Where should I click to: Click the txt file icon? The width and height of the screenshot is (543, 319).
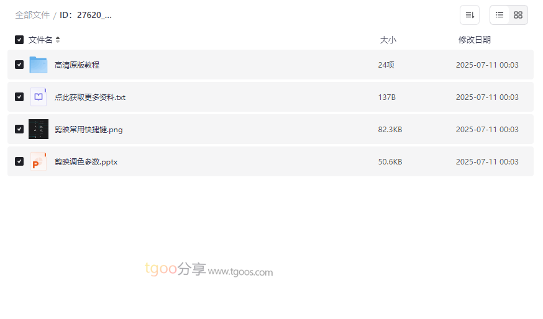tap(39, 97)
